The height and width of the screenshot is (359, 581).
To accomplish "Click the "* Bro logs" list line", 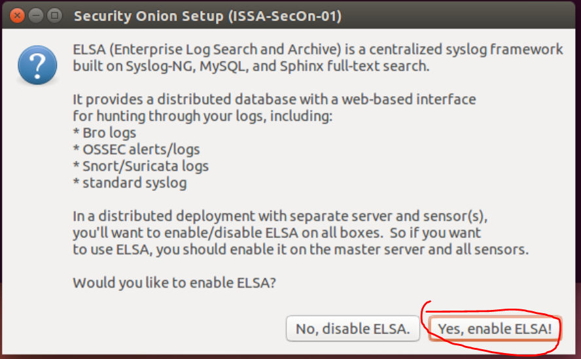I will pos(105,133).
